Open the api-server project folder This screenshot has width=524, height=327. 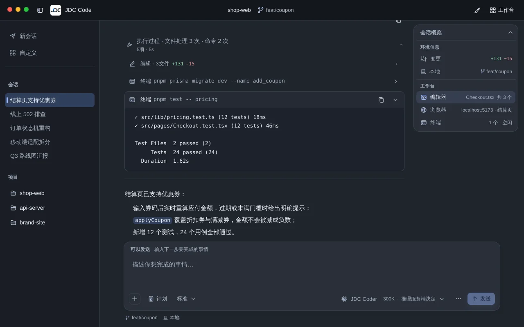[50, 208]
